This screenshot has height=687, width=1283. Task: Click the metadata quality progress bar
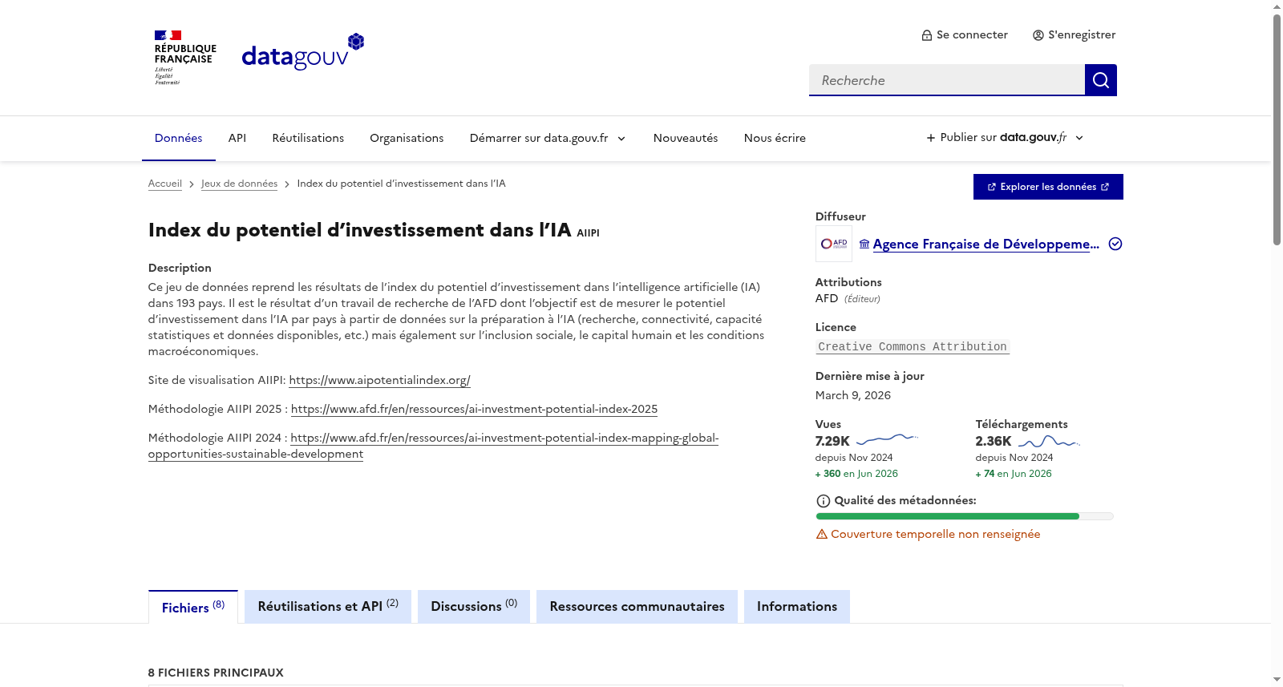[x=965, y=516]
